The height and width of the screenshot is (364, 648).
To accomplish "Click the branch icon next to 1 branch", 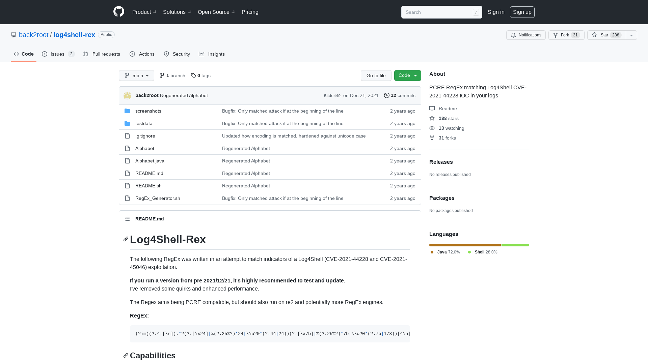I will (162, 75).
